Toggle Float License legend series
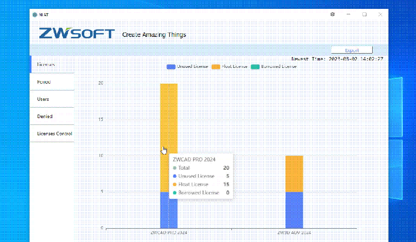The width and height of the screenshot is (416, 242). [229, 66]
